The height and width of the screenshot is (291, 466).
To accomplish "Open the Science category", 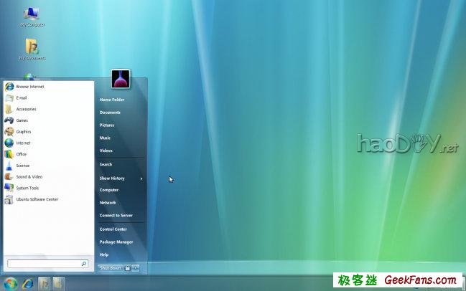I will coord(22,166).
